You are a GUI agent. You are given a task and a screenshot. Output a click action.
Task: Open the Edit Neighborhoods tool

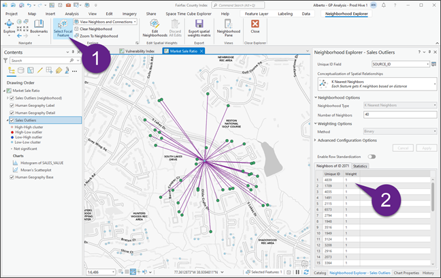click(x=154, y=29)
